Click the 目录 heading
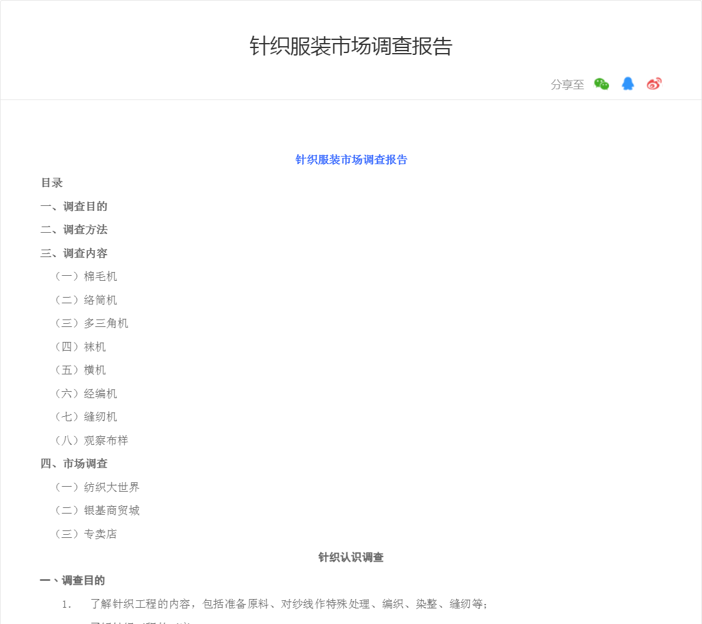 (52, 183)
